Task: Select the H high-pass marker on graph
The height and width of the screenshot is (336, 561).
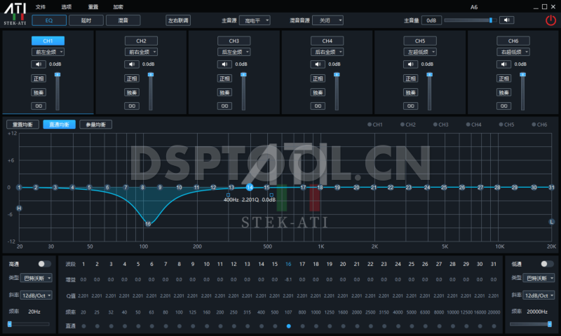Action: [19, 208]
